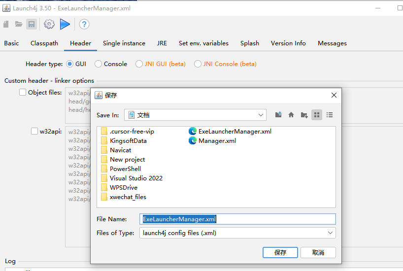Open configuration with the folder icon

[19, 24]
